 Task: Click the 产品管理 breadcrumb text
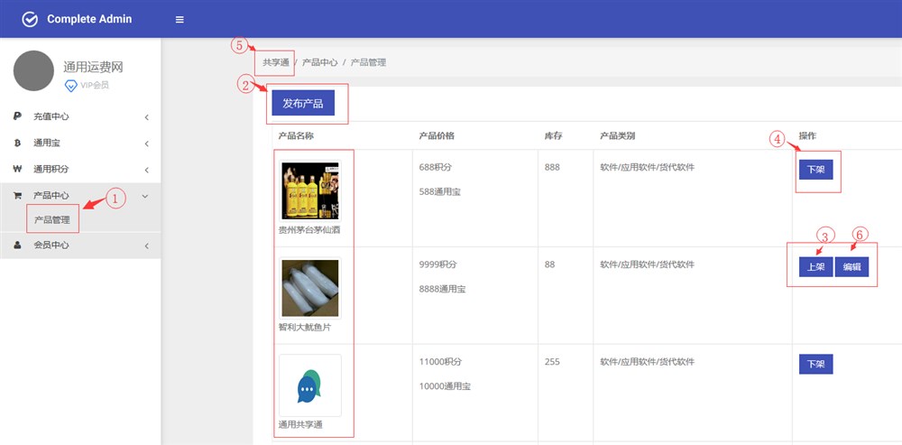[368, 62]
